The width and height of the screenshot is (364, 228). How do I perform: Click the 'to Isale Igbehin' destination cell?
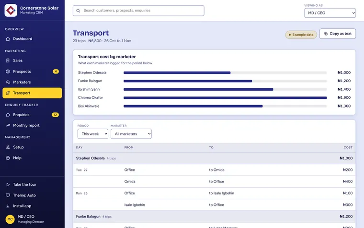[221, 193]
